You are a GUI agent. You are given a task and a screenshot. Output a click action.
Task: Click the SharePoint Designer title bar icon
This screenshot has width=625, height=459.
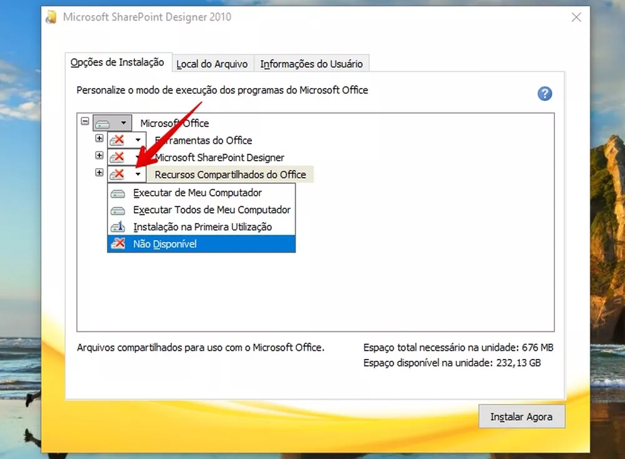click(x=51, y=17)
